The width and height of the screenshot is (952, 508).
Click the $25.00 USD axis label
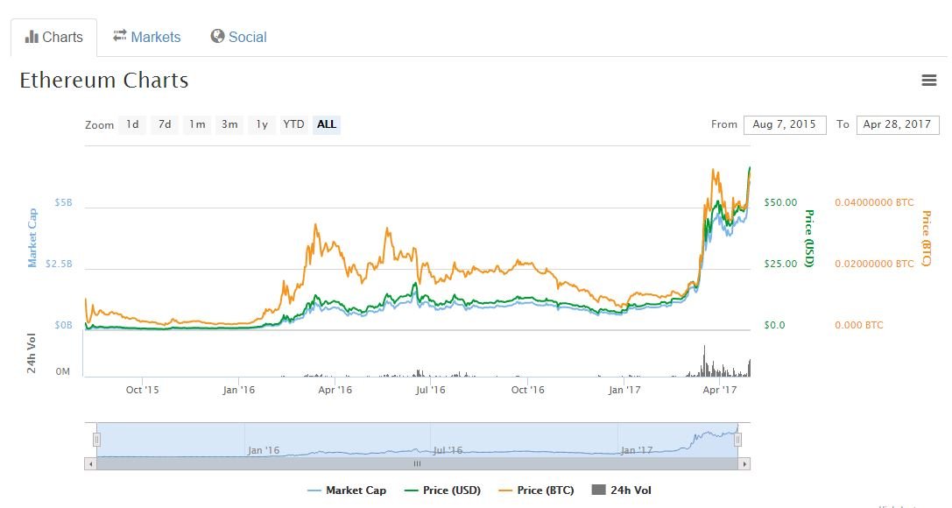point(781,264)
